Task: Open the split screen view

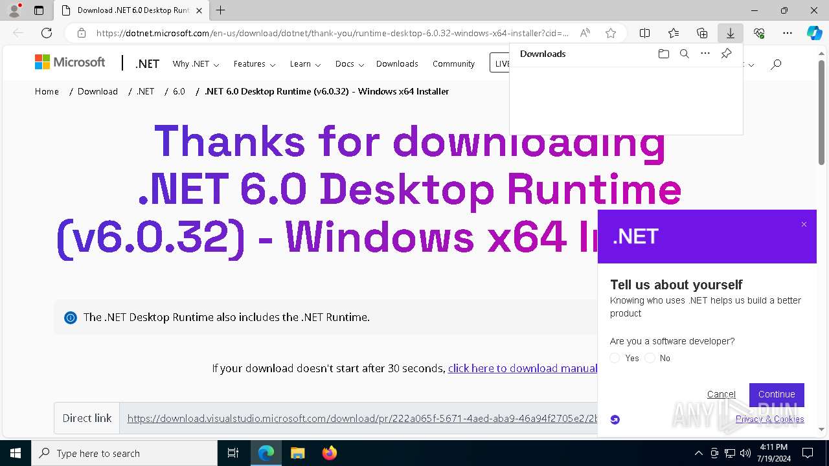Action: pos(645,33)
